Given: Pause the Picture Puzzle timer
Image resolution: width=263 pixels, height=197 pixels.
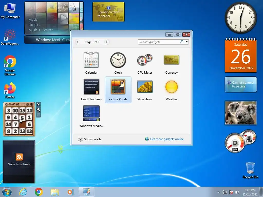Looking at the screenshot, I should coord(6,104).
